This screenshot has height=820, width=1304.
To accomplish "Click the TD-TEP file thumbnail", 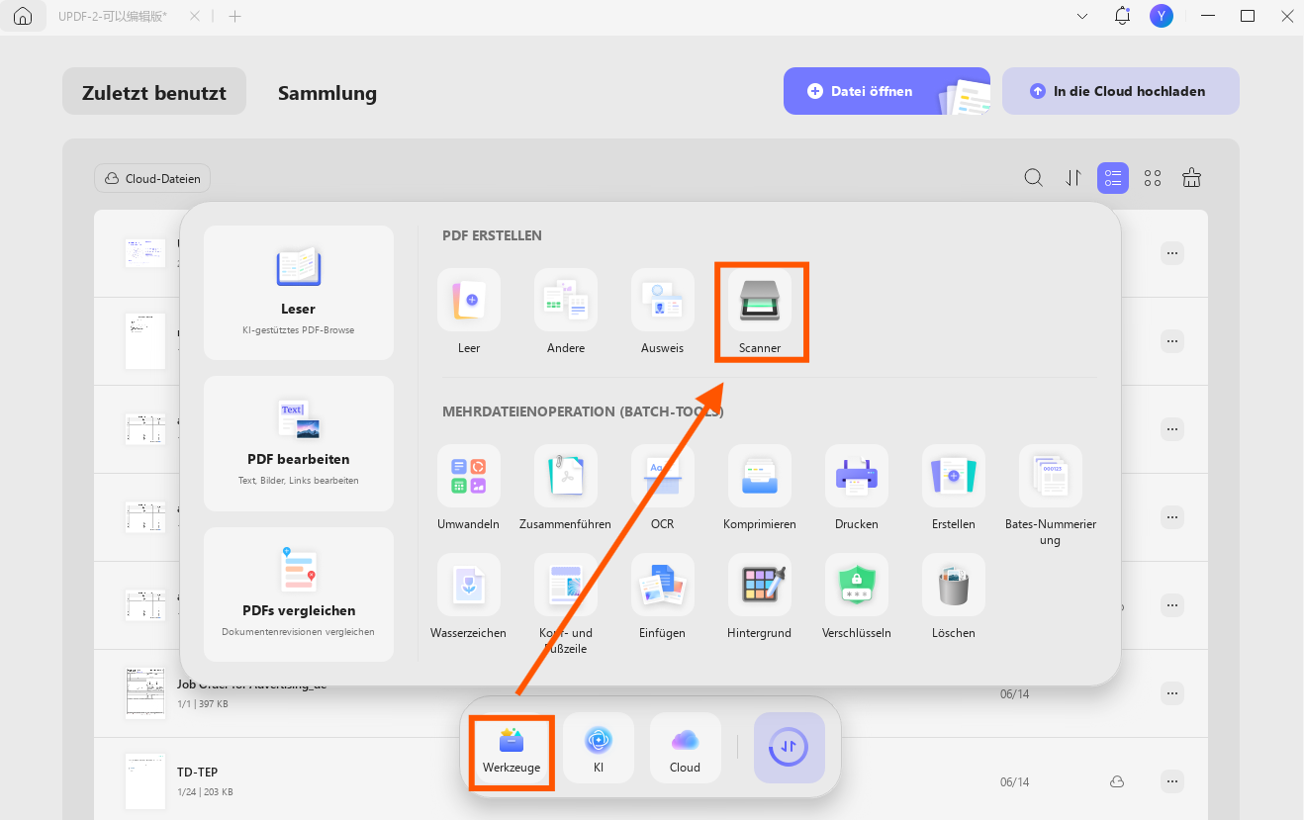I will point(144,780).
